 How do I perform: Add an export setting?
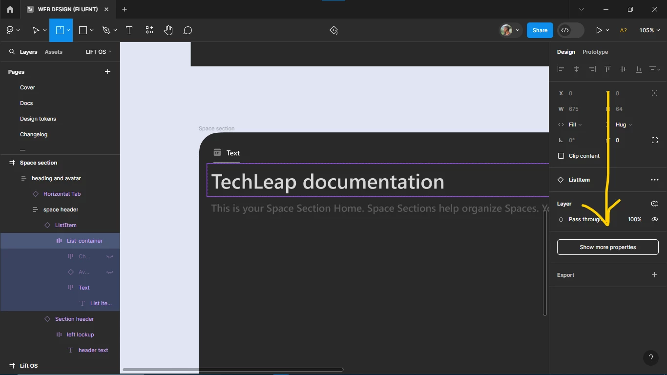pyautogui.click(x=655, y=275)
